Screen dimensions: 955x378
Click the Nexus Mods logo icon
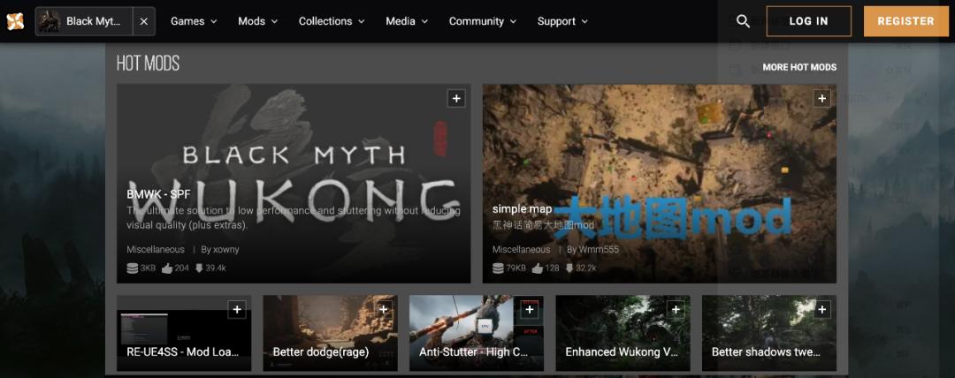pyautogui.click(x=15, y=21)
